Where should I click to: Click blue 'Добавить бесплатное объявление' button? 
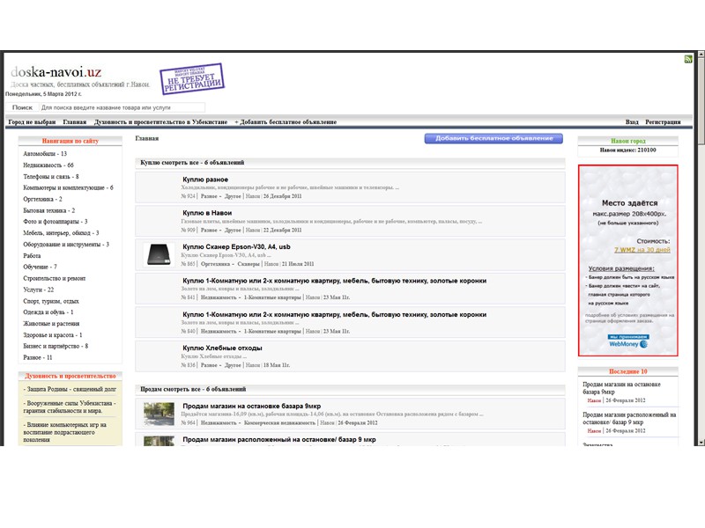coord(493,138)
